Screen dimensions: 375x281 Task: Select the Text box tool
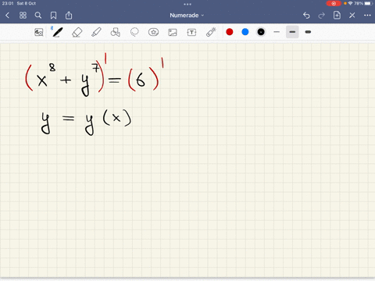coord(191,32)
